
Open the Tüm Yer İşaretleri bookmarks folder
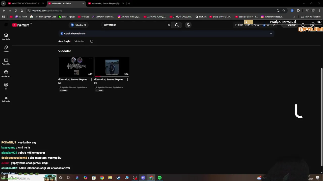(311, 17)
